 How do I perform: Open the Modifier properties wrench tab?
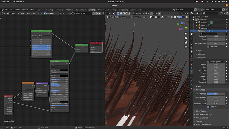point(191,68)
